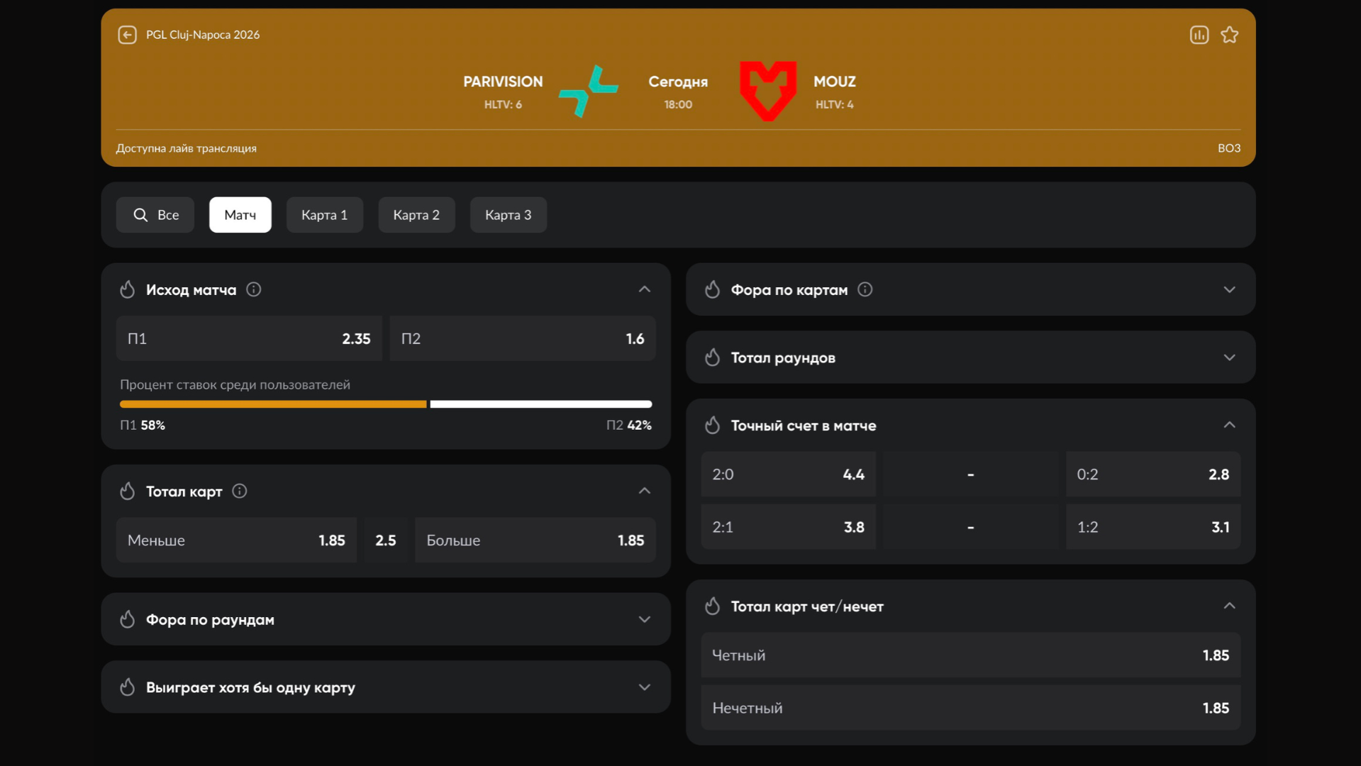
Task: Click the MOUZ team logo
Action: (x=767, y=91)
